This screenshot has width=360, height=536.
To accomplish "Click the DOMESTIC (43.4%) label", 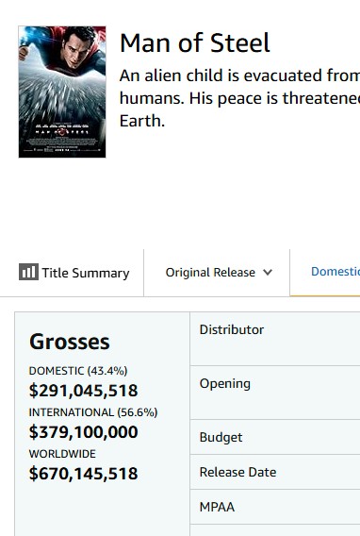I will click(x=78, y=371).
